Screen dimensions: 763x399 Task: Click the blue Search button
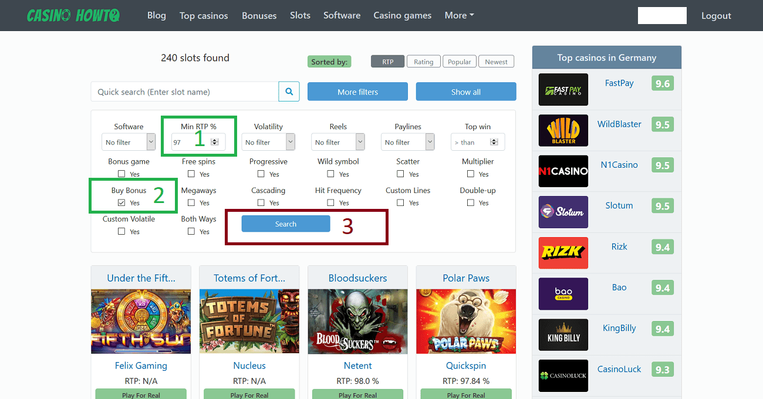pos(286,224)
